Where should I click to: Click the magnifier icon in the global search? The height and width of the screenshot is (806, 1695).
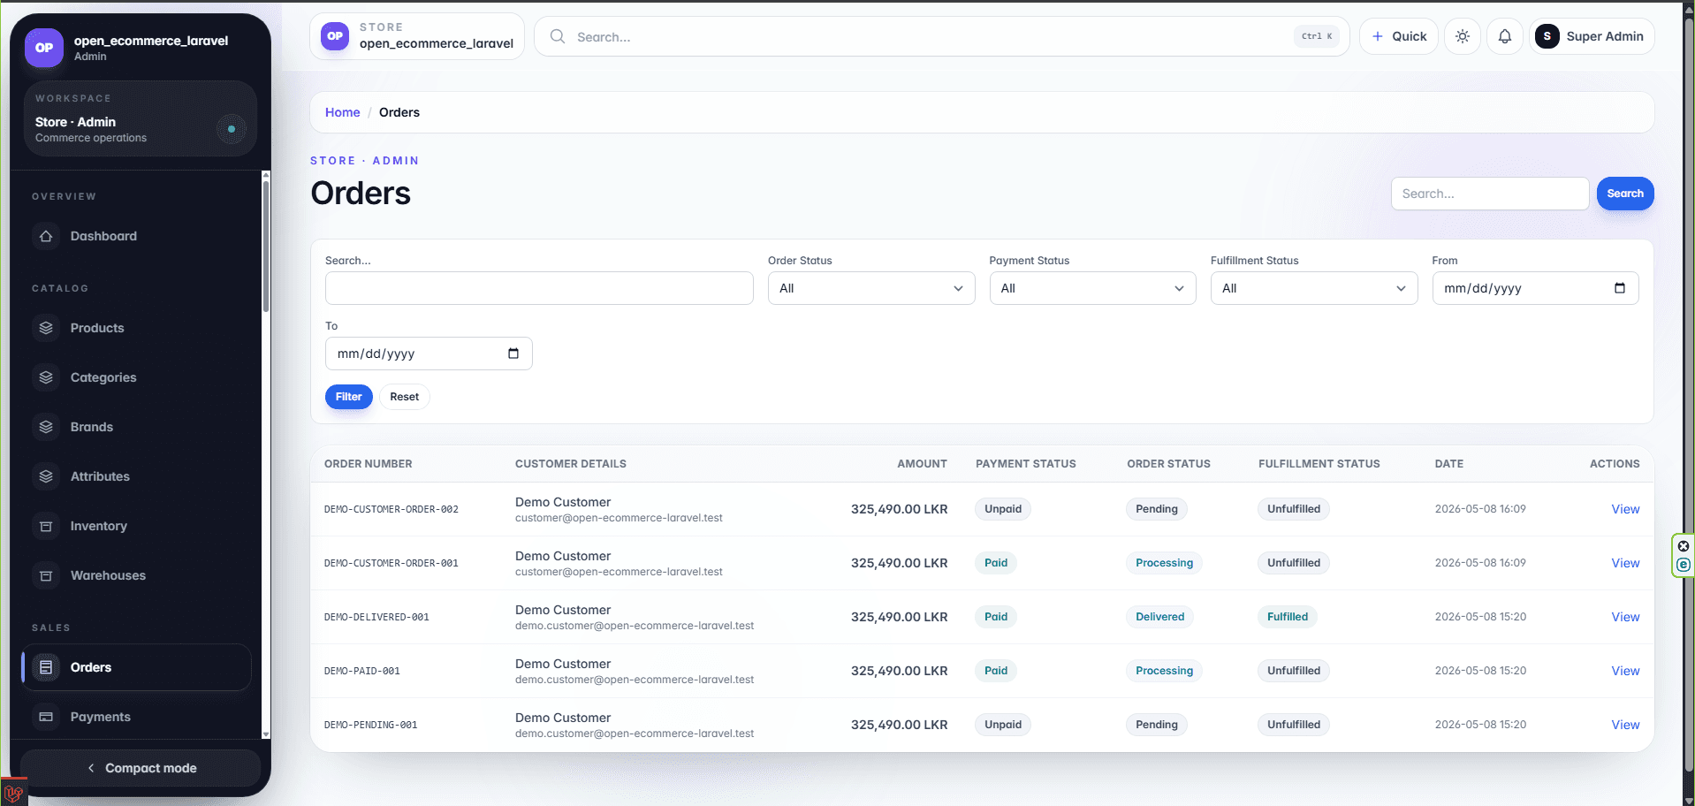(558, 36)
